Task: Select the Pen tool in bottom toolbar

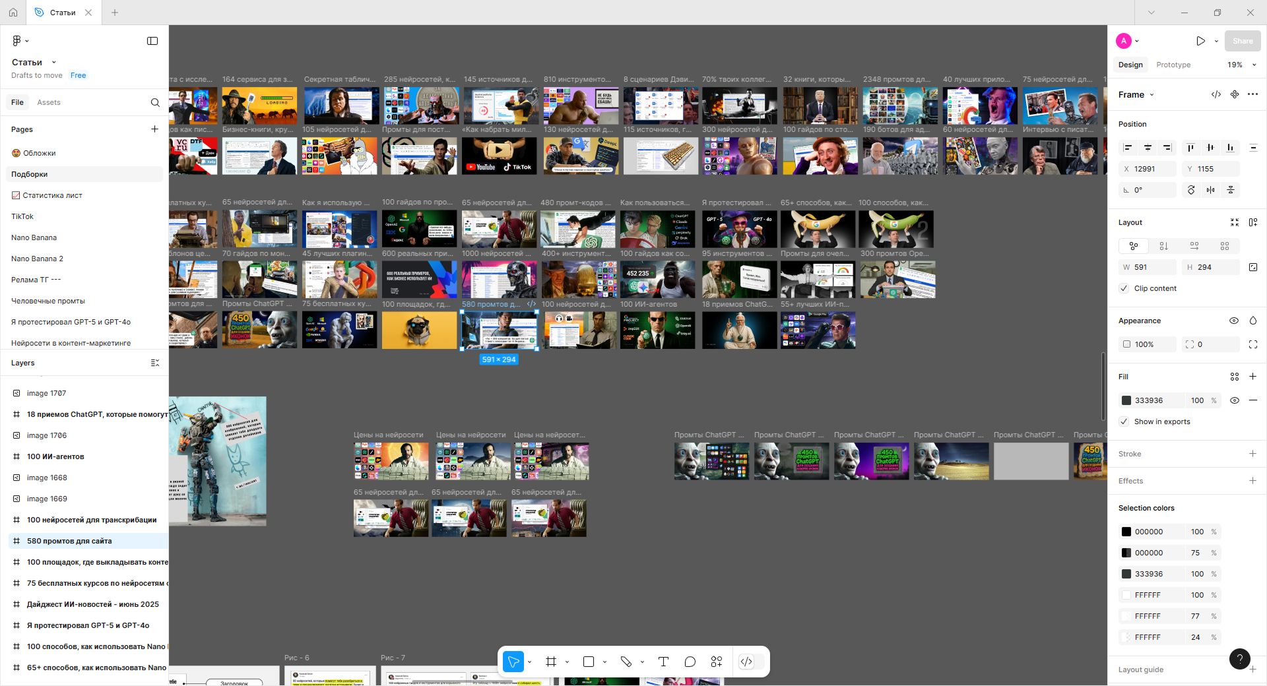Action: (x=626, y=662)
